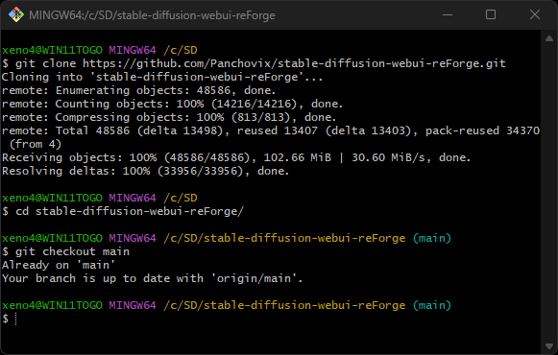Click the scrollbar up arrow
Image resolution: width=558 pixels, height=355 pixels.
[x=549, y=38]
